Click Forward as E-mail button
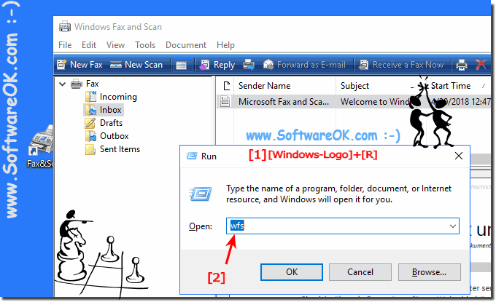This screenshot has height=302, width=496. pos(304,65)
